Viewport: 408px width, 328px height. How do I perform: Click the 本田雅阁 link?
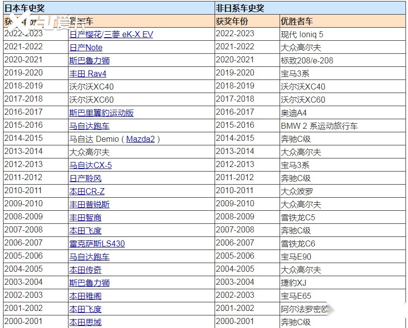click(x=85, y=296)
